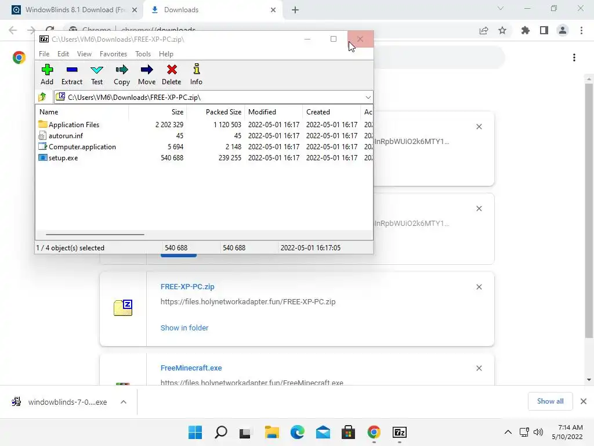
Task: Remove FreeMinecraft.exe from downloads list
Action: pyautogui.click(x=479, y=368)
